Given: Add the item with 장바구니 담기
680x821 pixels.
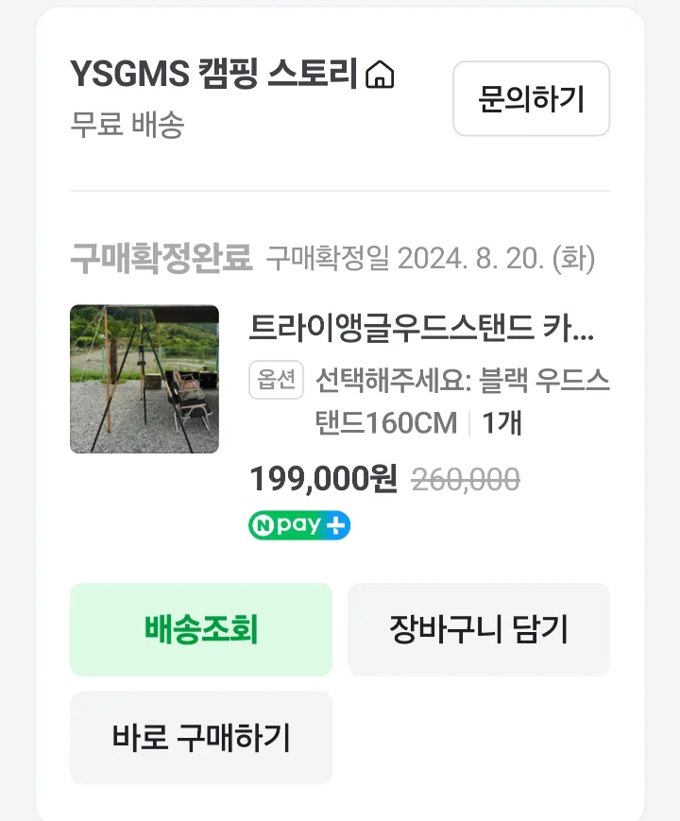Looking at the screenshot, I should [479, 629].
